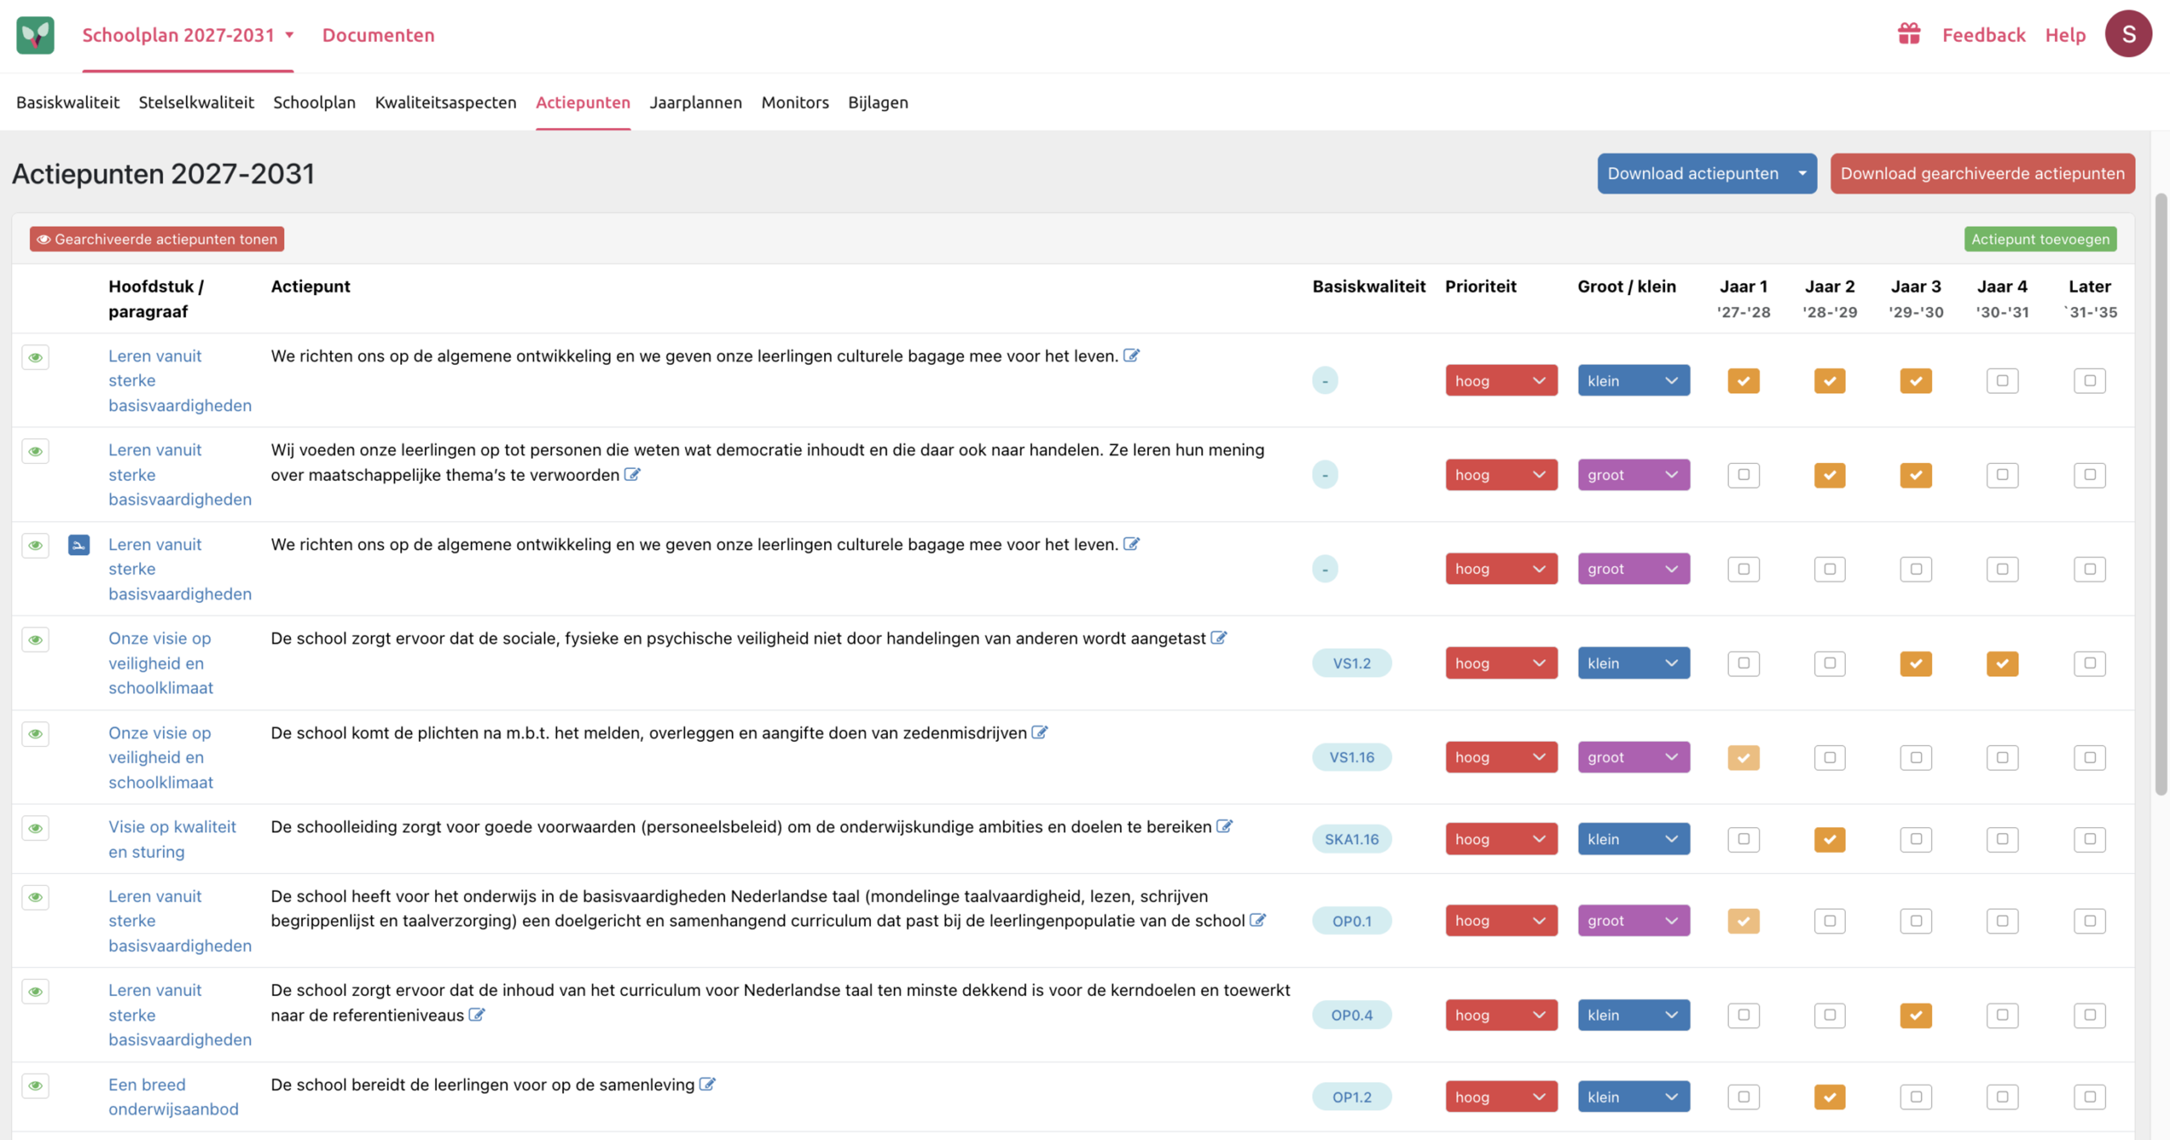This screenshot has width=2170, height=1140.
Task: Uncheck Jaar 3 for the OP0.4 row
Action: point(1916,1015)
